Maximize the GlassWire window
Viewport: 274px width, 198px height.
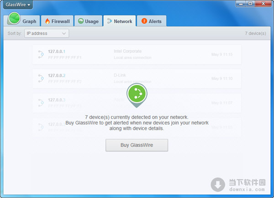tap(250, 4)
